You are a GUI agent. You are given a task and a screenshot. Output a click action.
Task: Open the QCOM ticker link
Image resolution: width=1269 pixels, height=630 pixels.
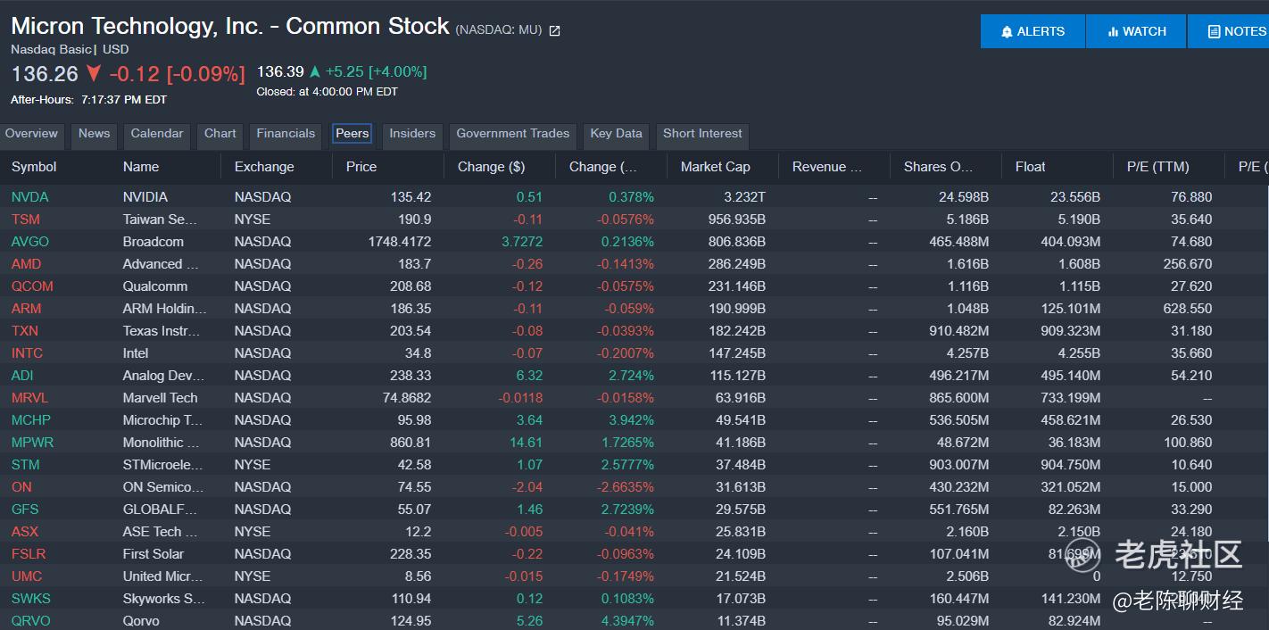[32, 286]
